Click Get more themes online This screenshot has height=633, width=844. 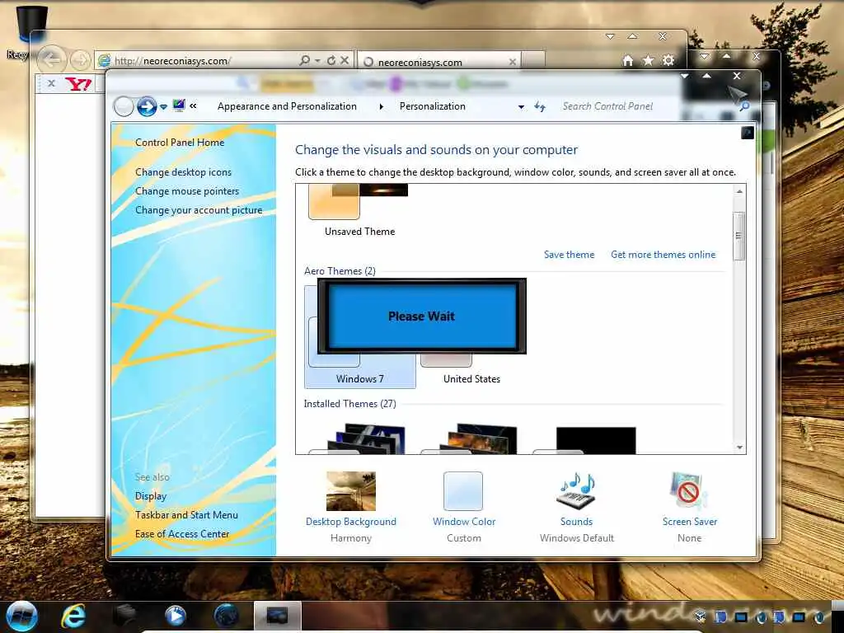[663, 255]
